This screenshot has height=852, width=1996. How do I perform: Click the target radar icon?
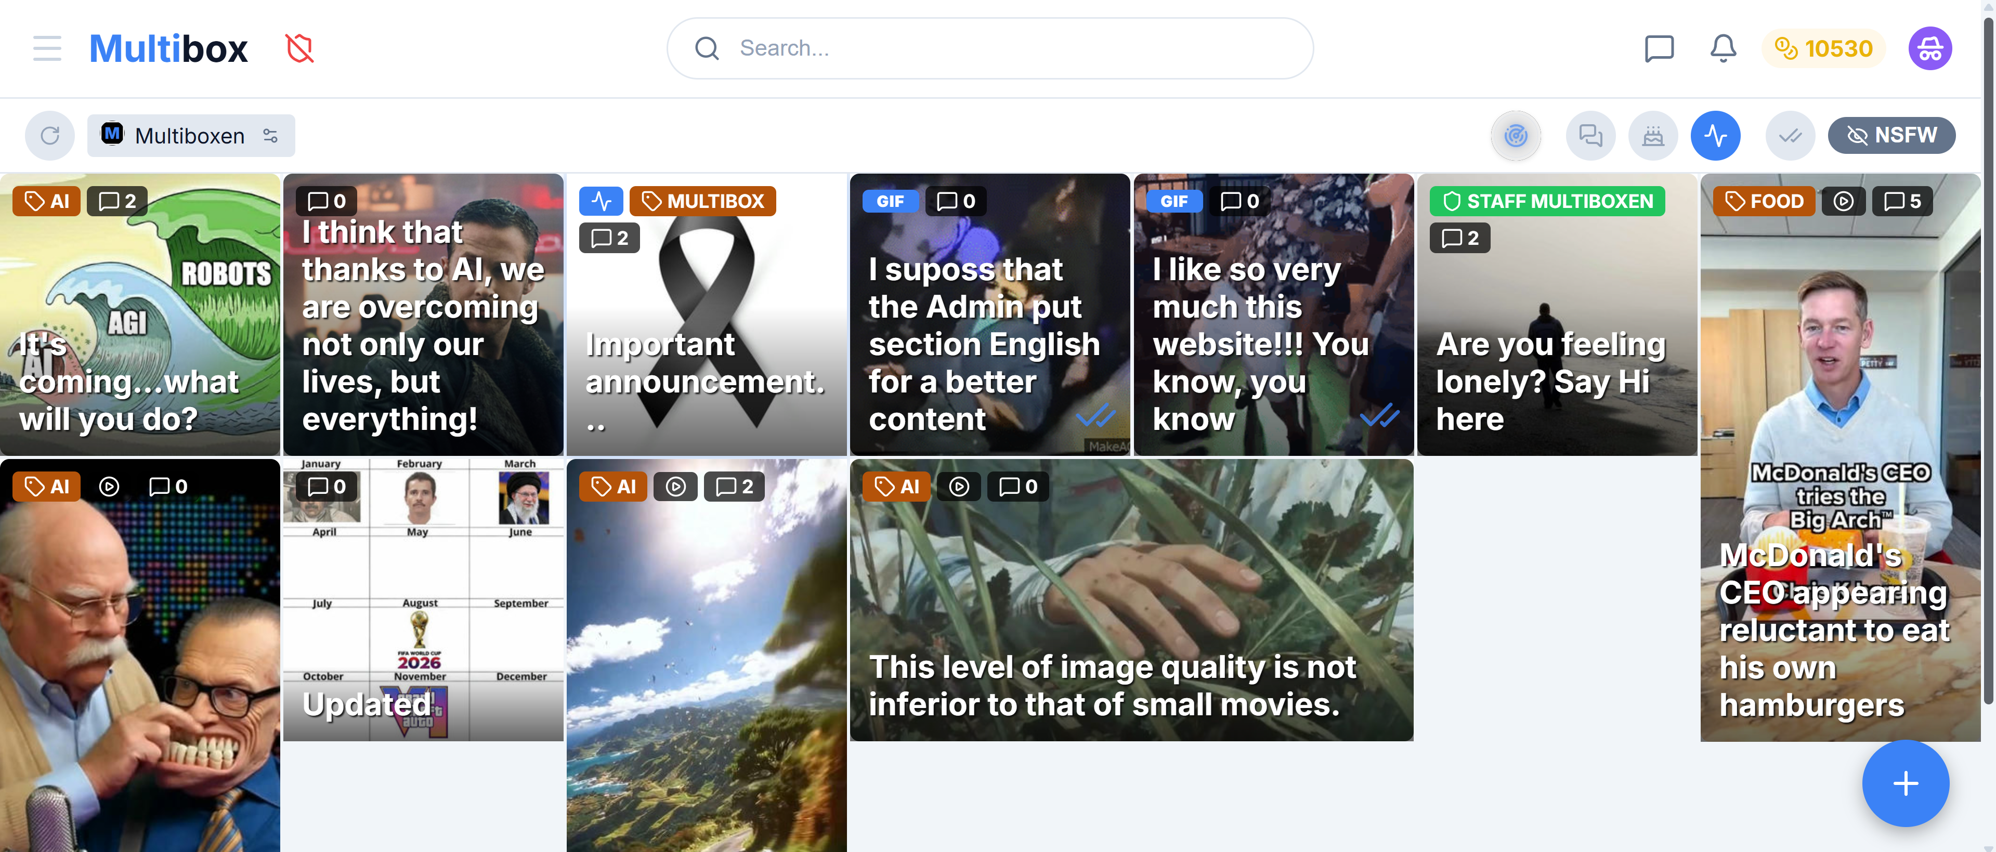tap(1516, 136)
